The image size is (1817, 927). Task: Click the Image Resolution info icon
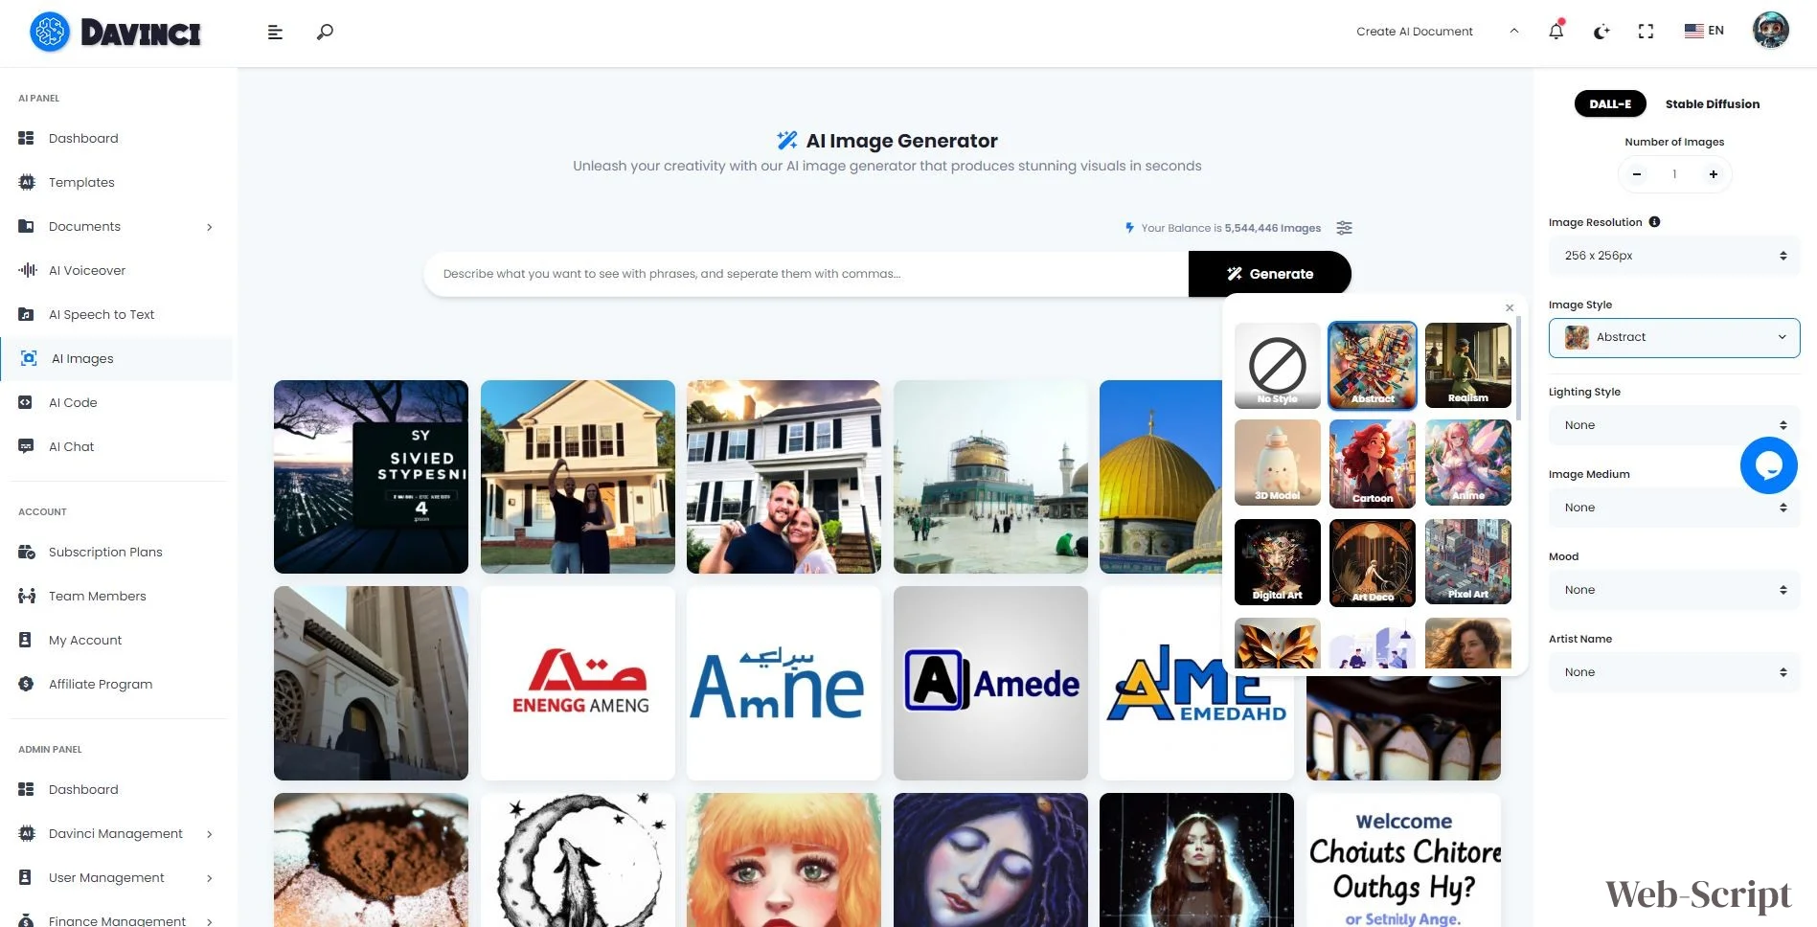1654,222
